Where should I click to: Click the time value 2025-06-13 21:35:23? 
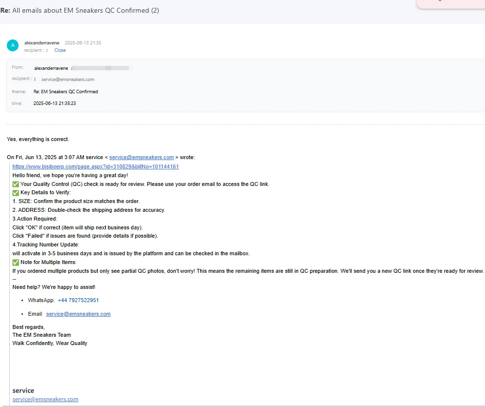pos(55,103)
